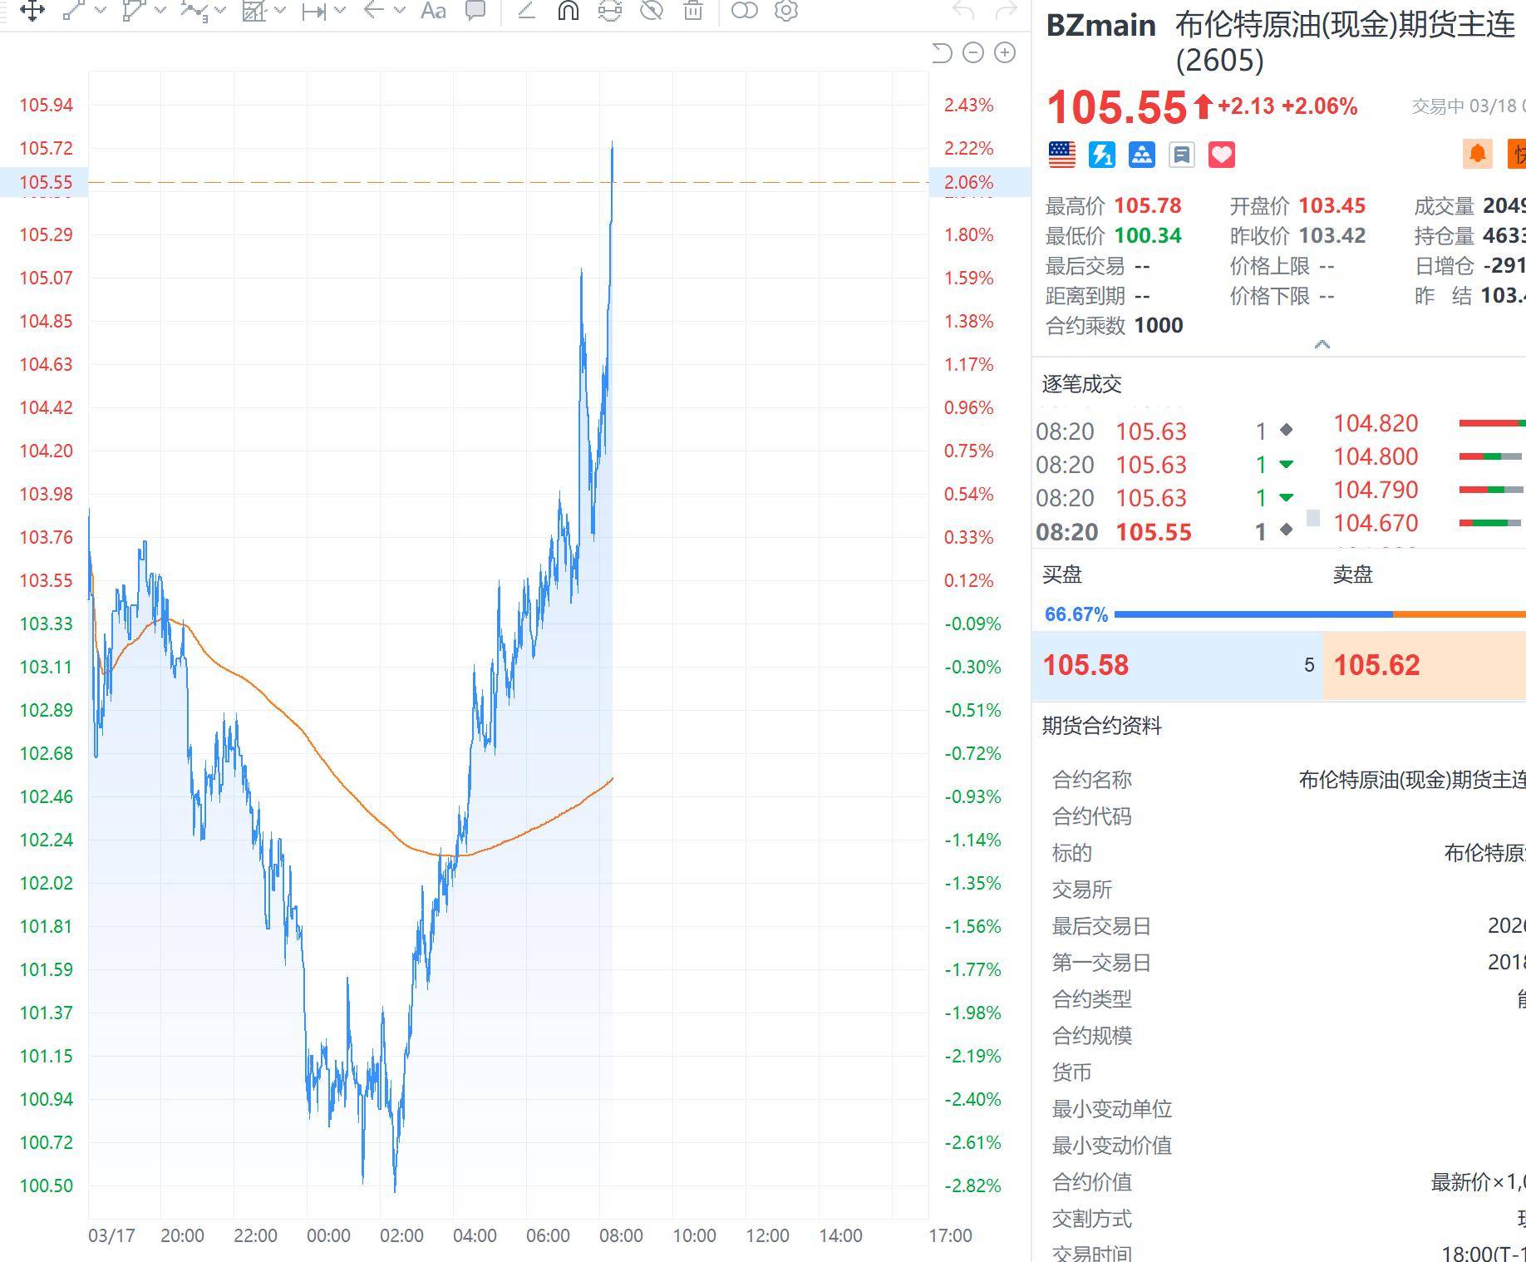The image size is (1526, 1262).
Task: Delete drawings with the trash icon
Action: tap(693, 11)
